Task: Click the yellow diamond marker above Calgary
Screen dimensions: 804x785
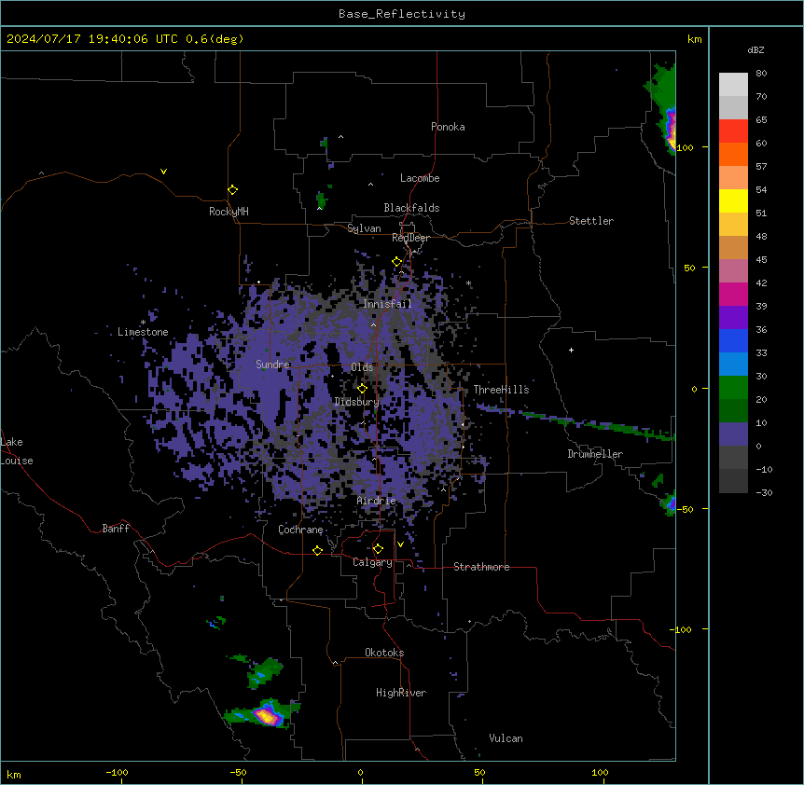Action: point(378,549)
